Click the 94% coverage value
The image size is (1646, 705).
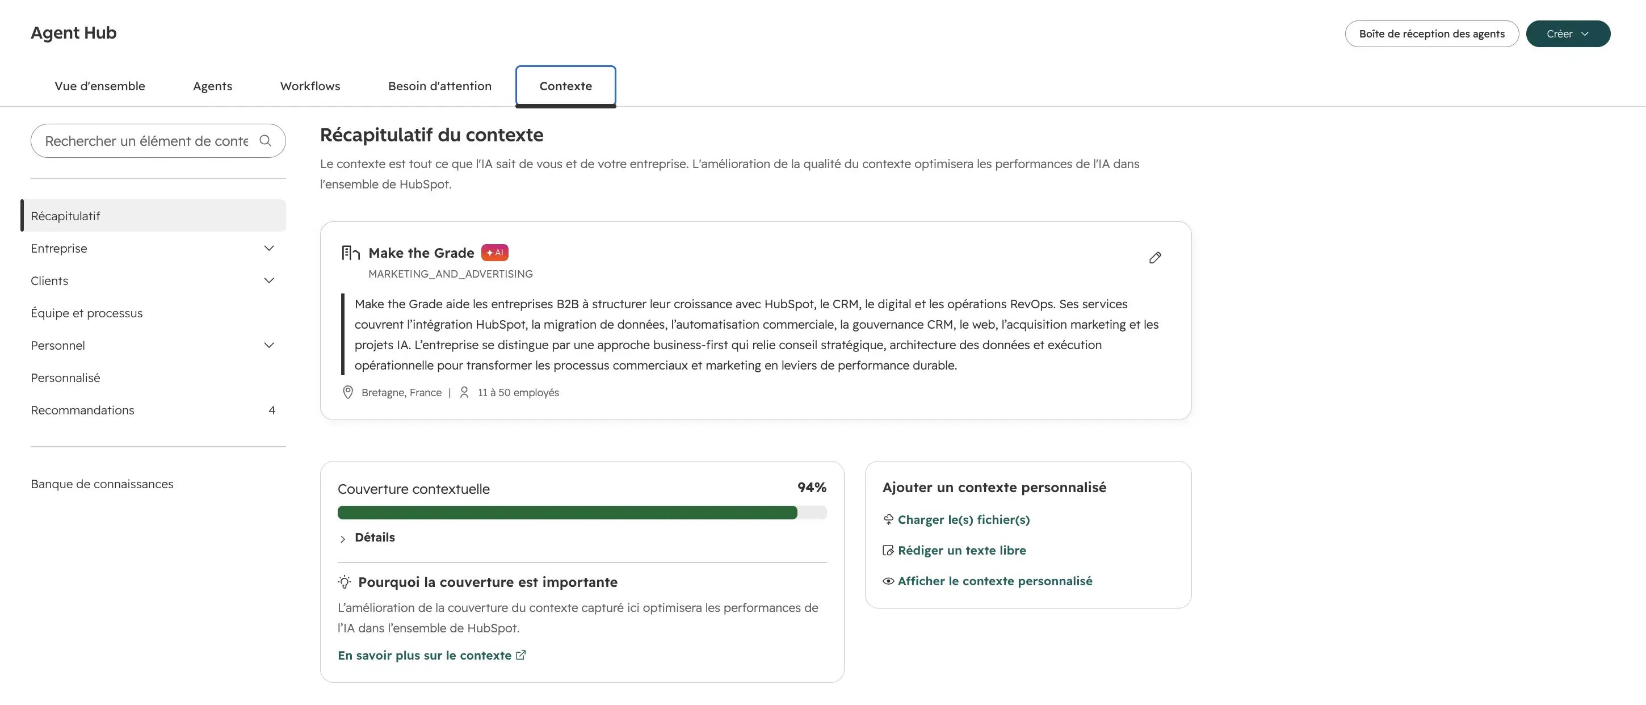[812, 487]
